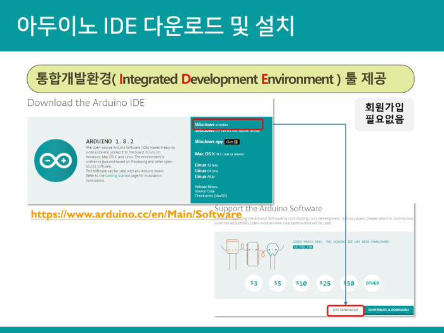Choose the $10 contribution circle
Image resolution: width=444 pixels, height=333 pixels.
coord(301,283)
